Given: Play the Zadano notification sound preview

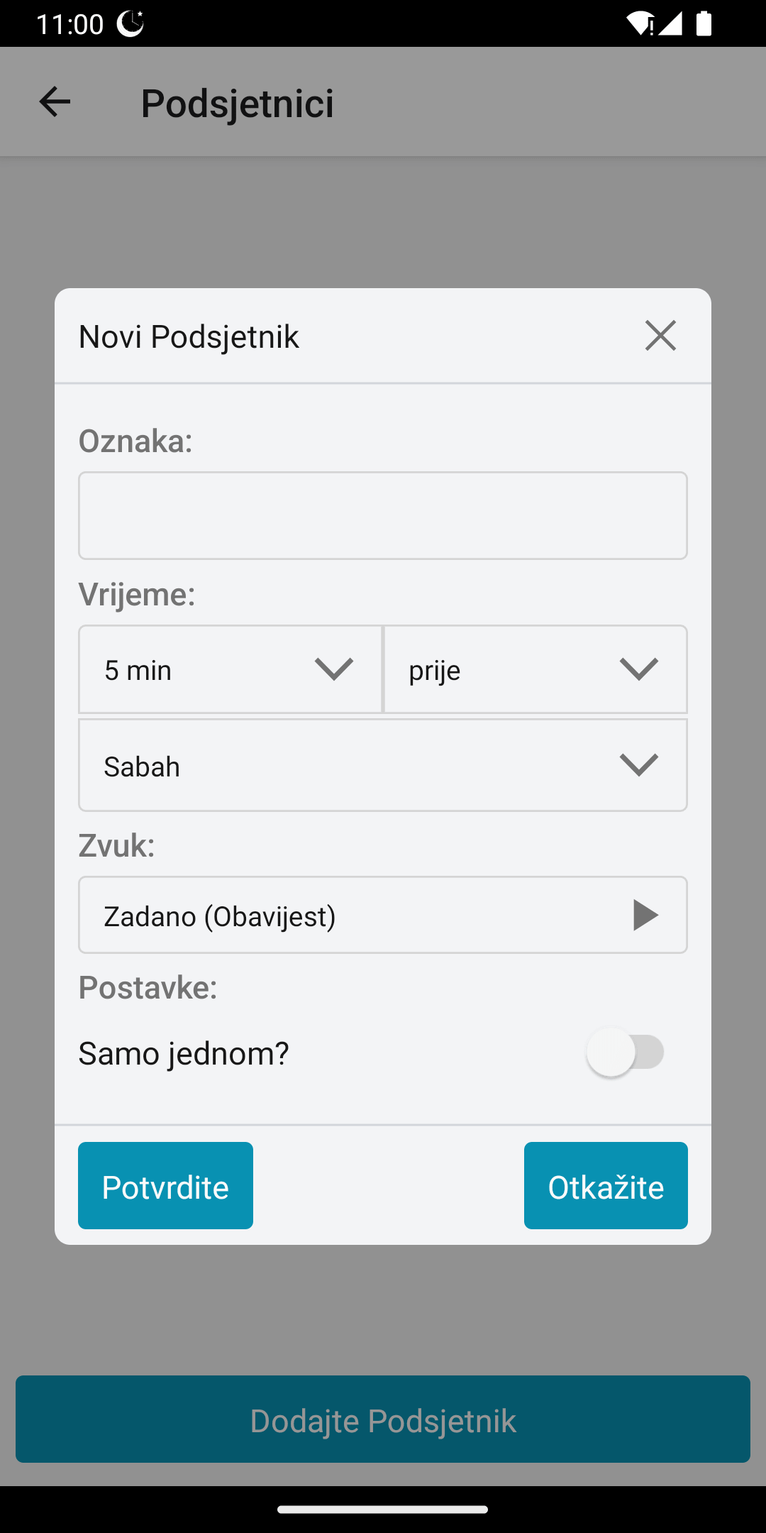Looking at the screenshot, I should click(645, 916).
